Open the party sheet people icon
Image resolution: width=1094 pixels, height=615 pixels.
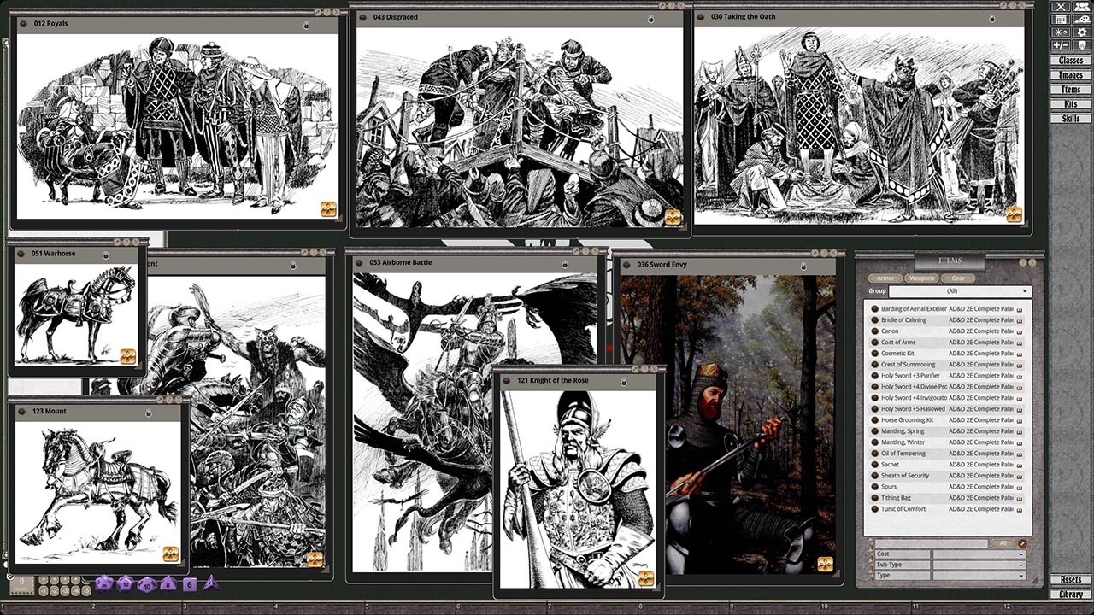click(x=1081, y=7)
